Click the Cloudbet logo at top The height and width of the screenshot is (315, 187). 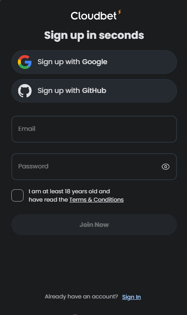click(x=96, y=15)
